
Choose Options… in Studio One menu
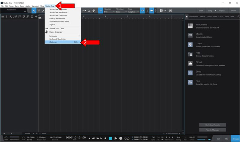point(63,42)
